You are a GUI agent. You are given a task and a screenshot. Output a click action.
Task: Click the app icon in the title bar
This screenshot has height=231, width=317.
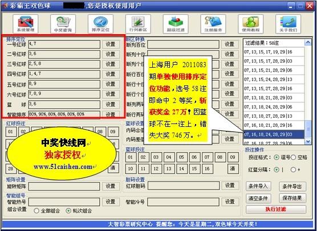click(x=6, y=6)
